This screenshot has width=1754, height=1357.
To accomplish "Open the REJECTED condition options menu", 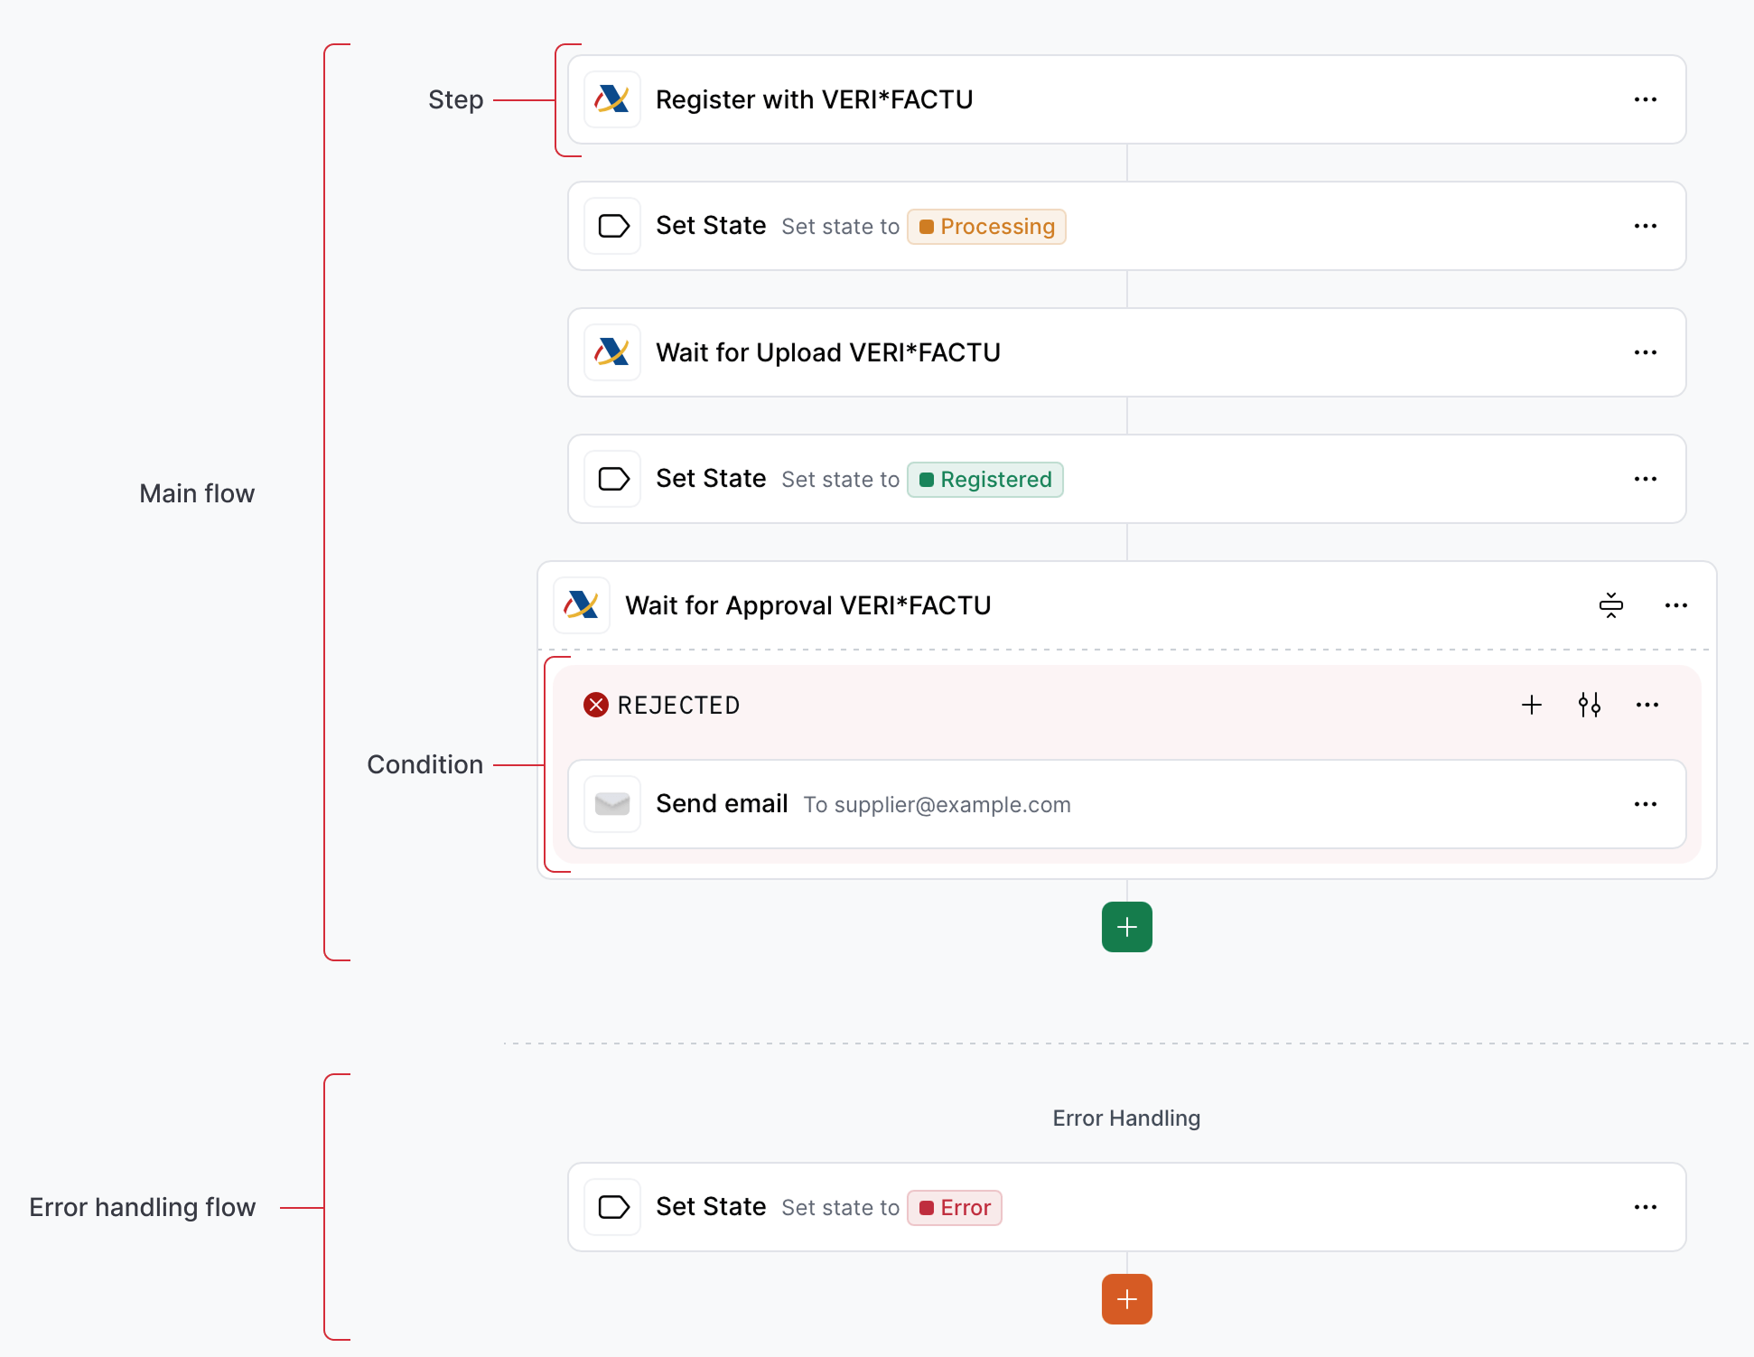I will pyautogui.click(x=1647, y=705).
